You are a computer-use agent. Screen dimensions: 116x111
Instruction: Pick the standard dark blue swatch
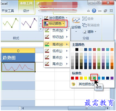click(107, 78)
